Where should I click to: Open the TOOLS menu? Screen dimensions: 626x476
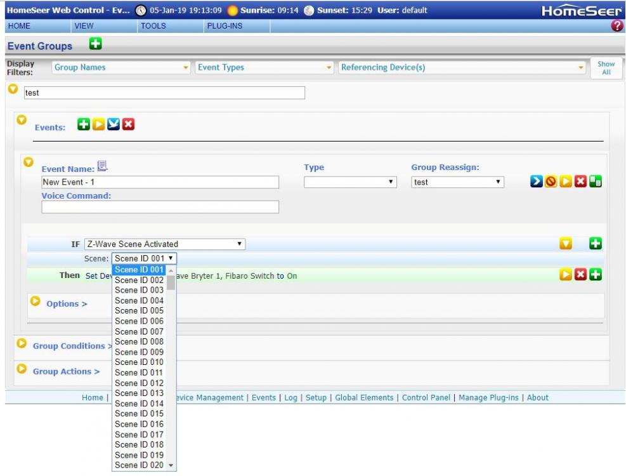click(153, 26)
